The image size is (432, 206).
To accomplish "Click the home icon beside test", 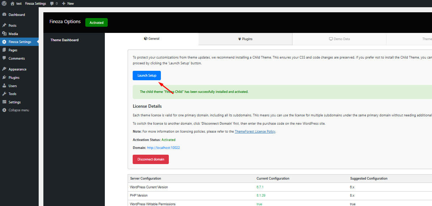I will pyautogui.click(x=12, y=4).
